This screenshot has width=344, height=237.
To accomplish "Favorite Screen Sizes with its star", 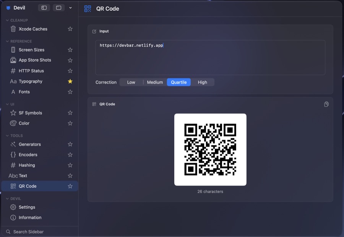I will [x=70, y=50].
